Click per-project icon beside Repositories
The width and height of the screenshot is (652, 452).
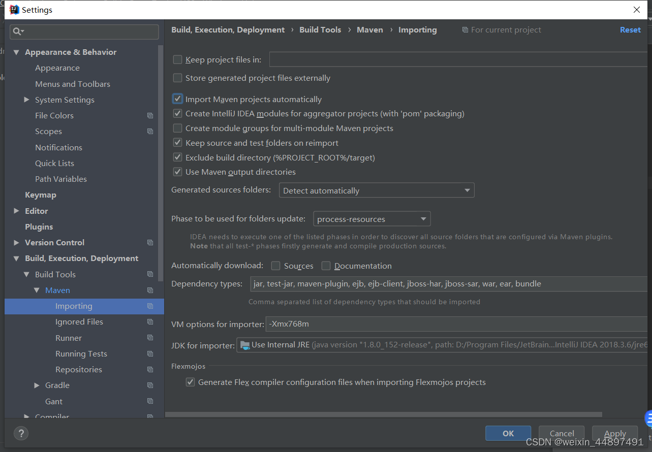click(x=150, y=370)
